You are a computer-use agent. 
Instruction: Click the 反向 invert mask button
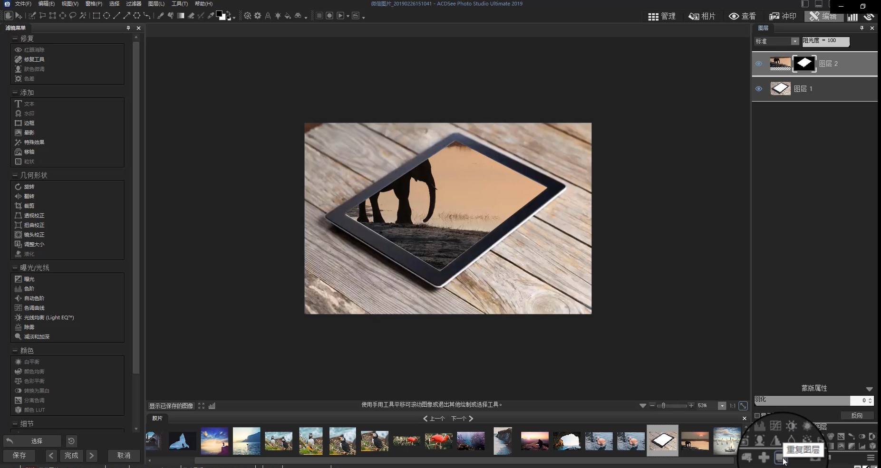[857, 415]
